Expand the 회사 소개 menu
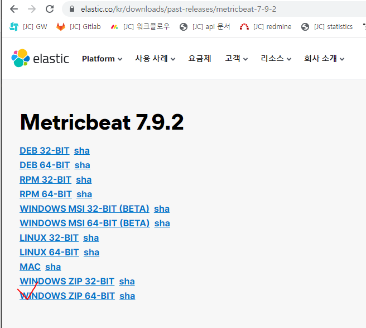Screen dimensions: 366x328 click(x=324, y=59)
